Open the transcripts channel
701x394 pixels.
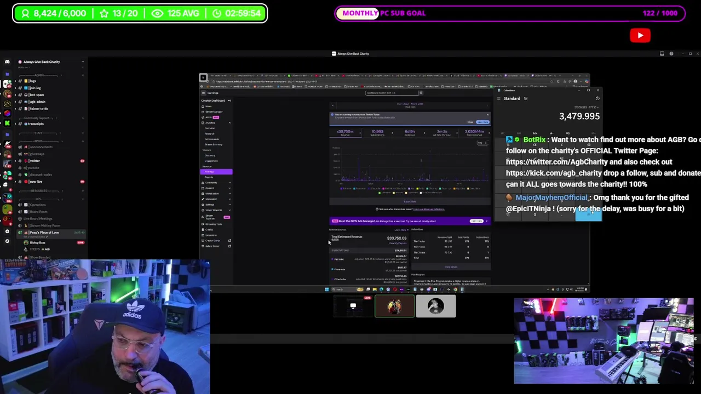(35, 124)
